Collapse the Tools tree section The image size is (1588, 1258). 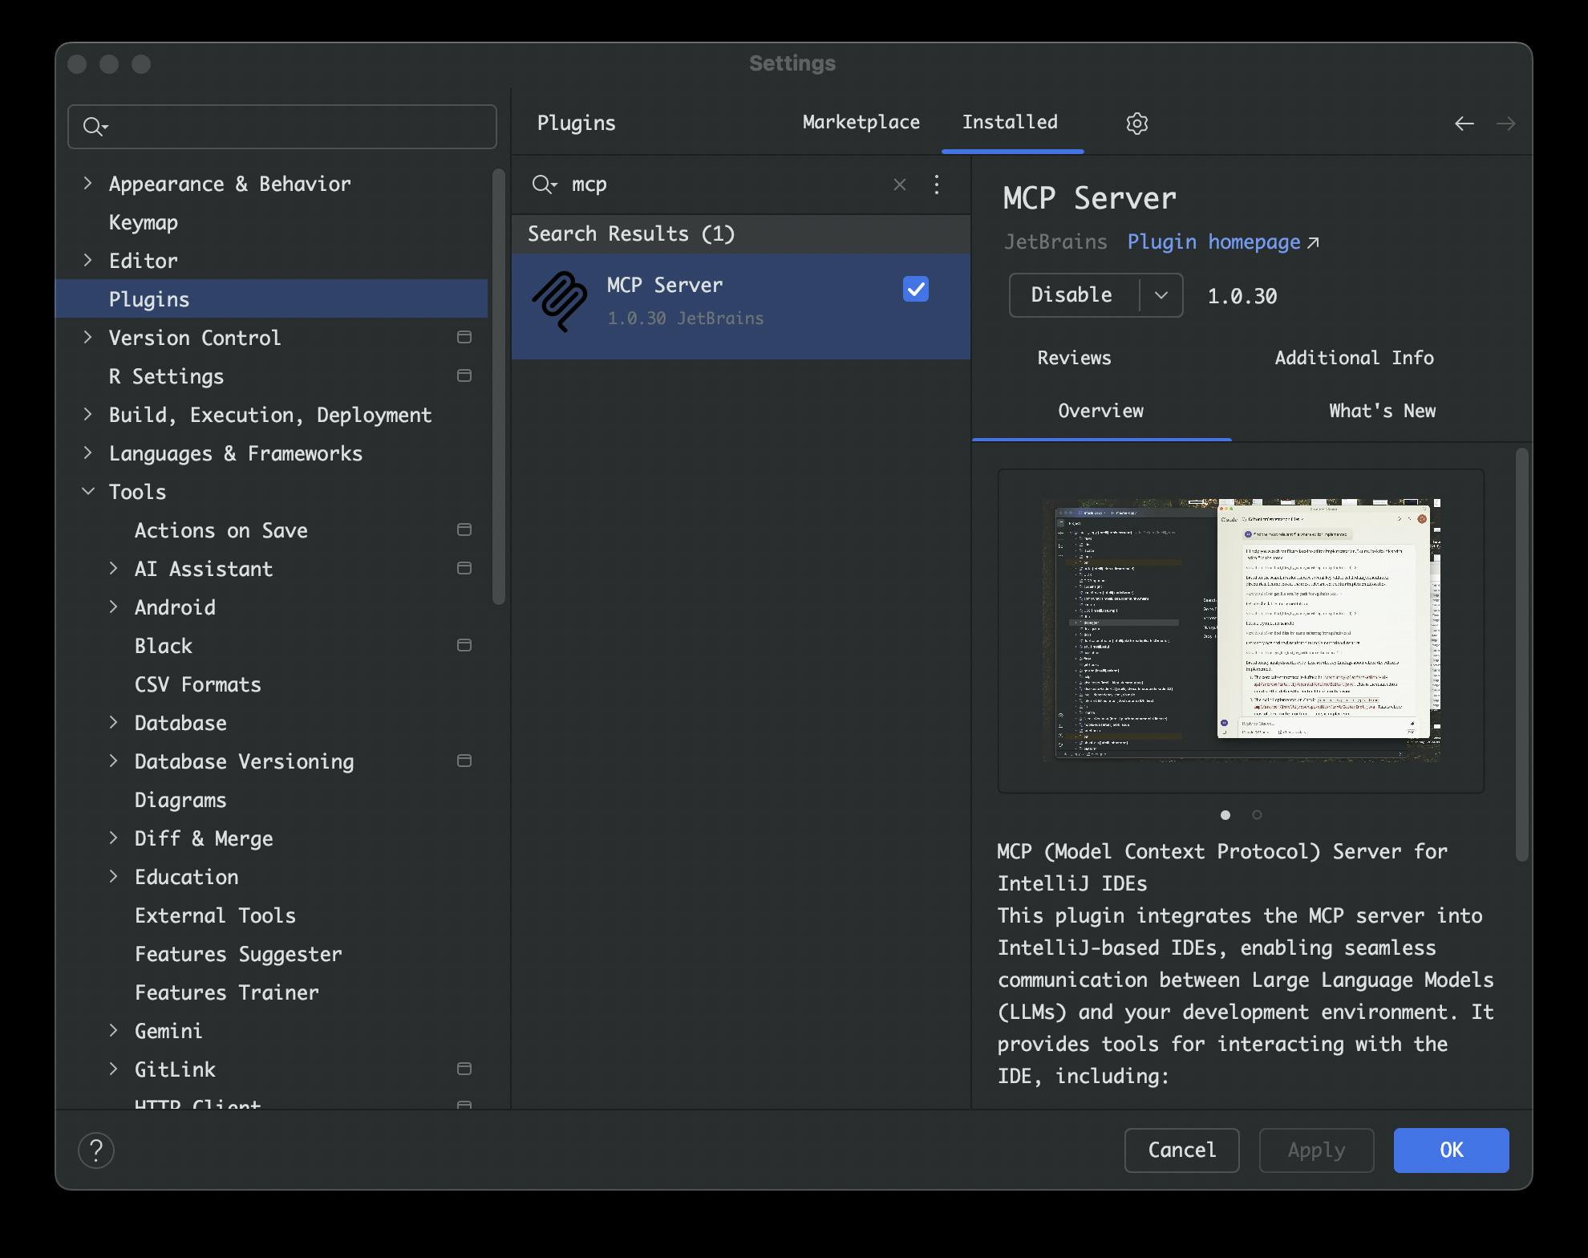click(x=88, y=491)
